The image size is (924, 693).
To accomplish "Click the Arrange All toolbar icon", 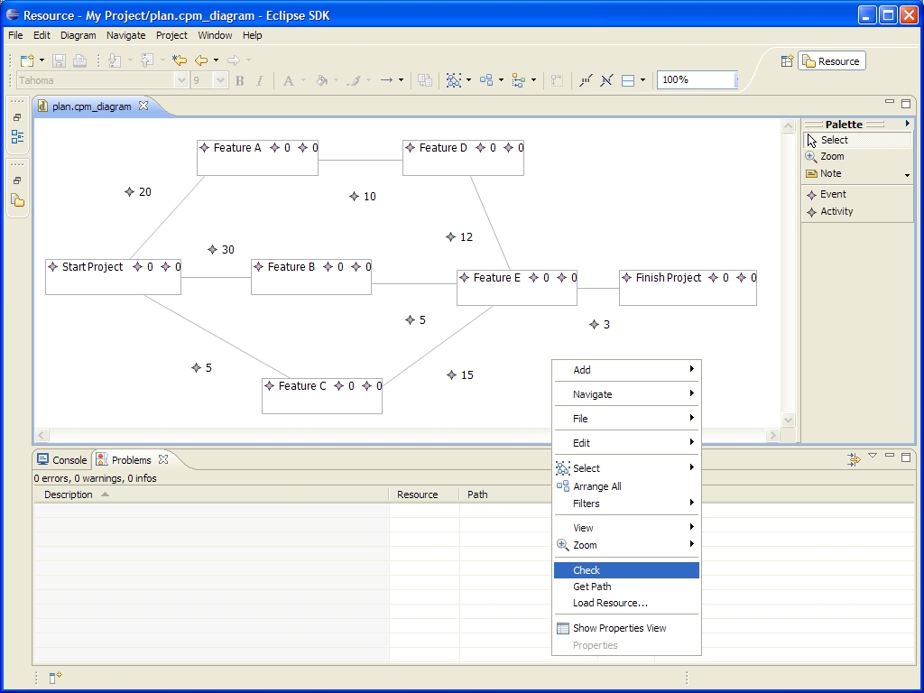I will pyautogui.click(x=486, y=80).
